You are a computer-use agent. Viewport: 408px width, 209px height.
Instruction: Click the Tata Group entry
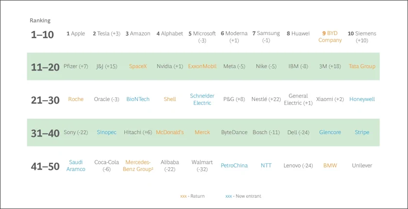coord(362,66)
